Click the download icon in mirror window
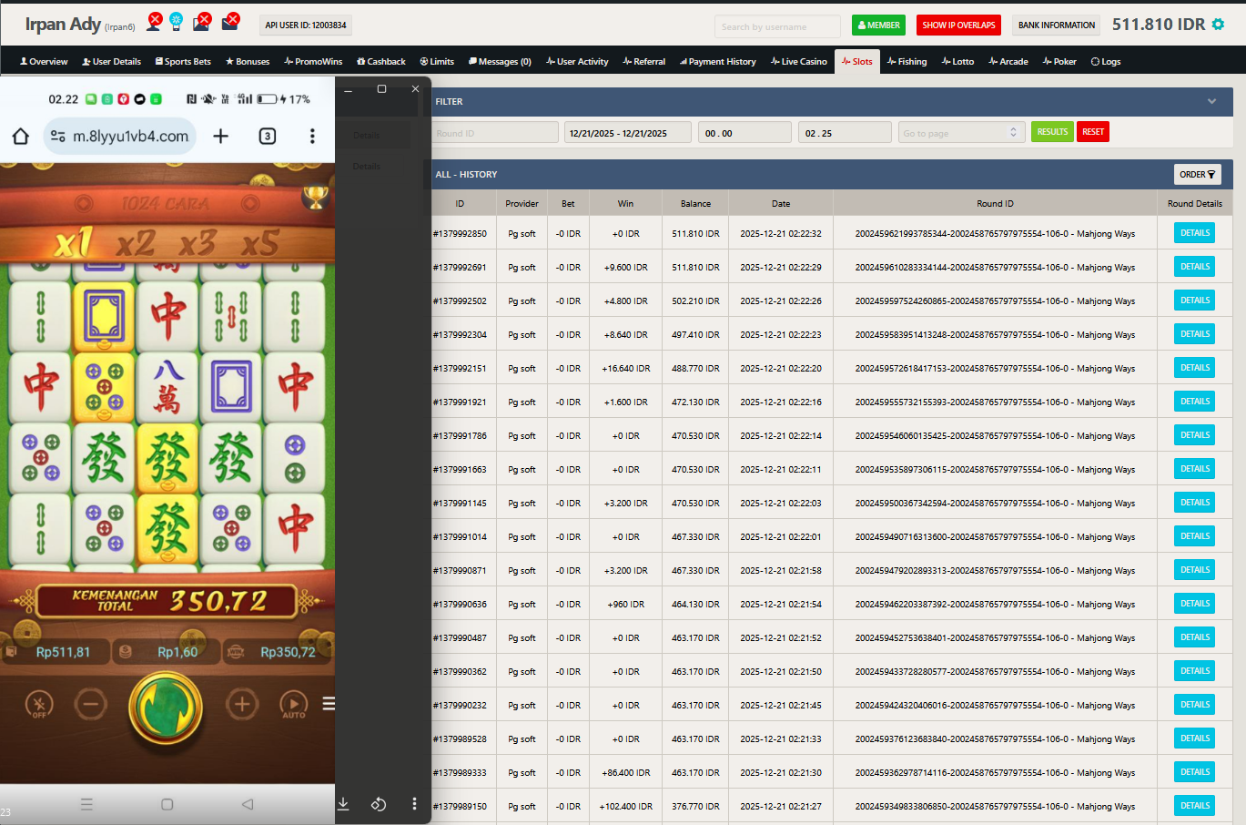The width and height of the screenshot is (1246, 825). [343, 803]
